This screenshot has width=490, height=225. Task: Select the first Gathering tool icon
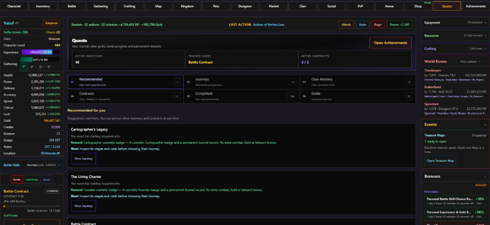(x=24, y=67)
